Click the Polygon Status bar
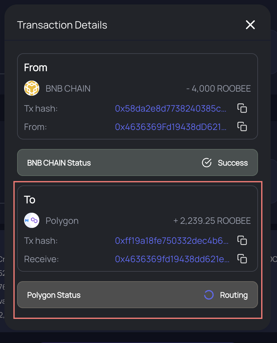 [138, 294]
